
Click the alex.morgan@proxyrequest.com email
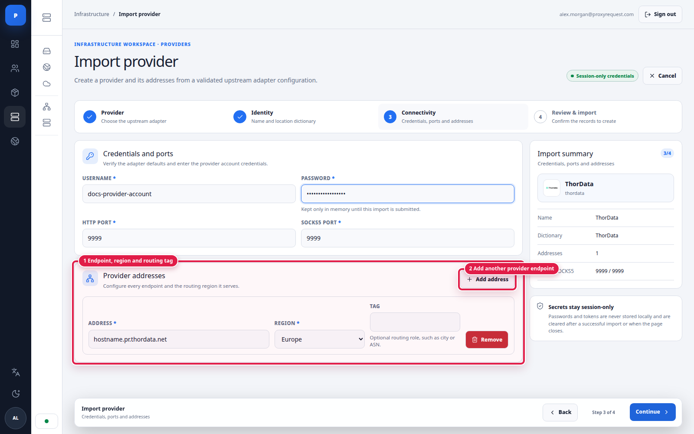click(596, 14)
